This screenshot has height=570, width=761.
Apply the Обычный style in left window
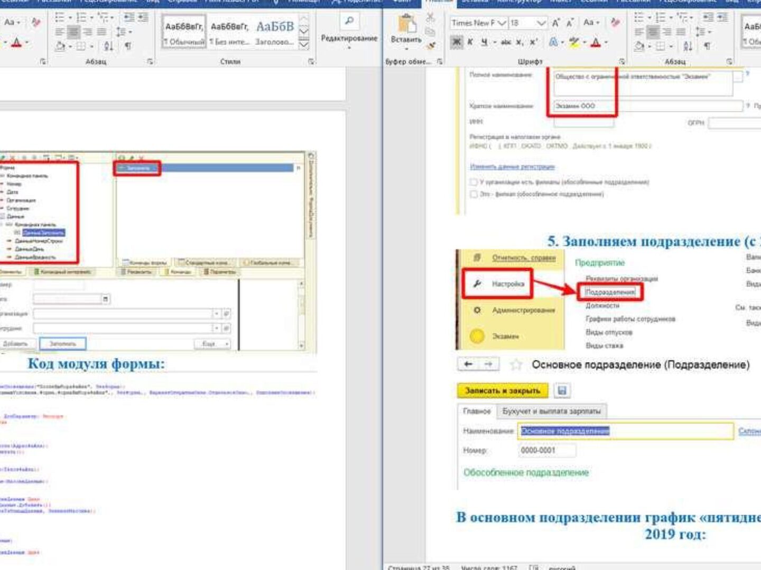coord(183,32)
